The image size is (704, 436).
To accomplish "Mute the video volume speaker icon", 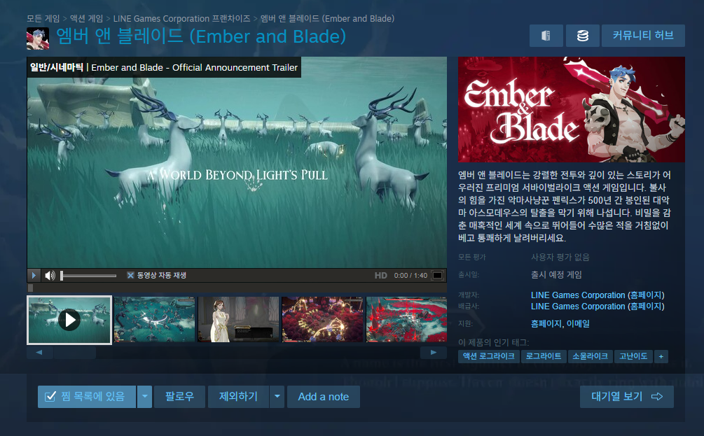I will pos(50,276).
